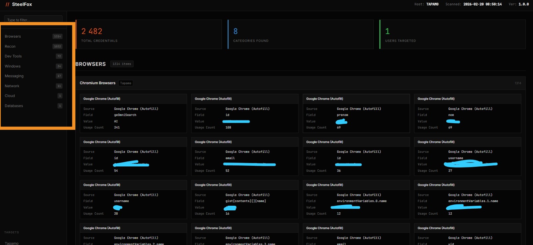This screenshot has height=245, width=533.
Task: Click the gist[contents][][name] autofill card
Action: pyautogui.click(x=245, y=200)
